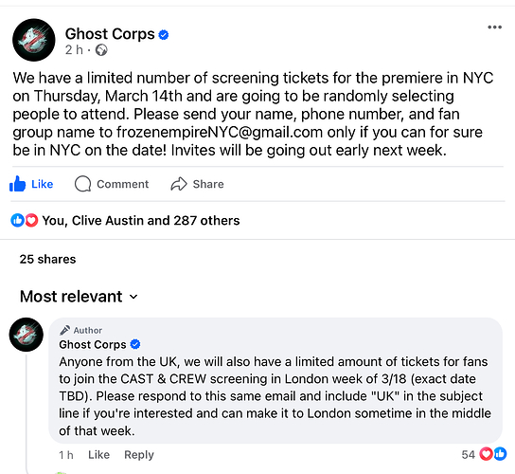
Task: Open the three-dots post options menu
Action: pyautogui.click(x=494, y=27)
